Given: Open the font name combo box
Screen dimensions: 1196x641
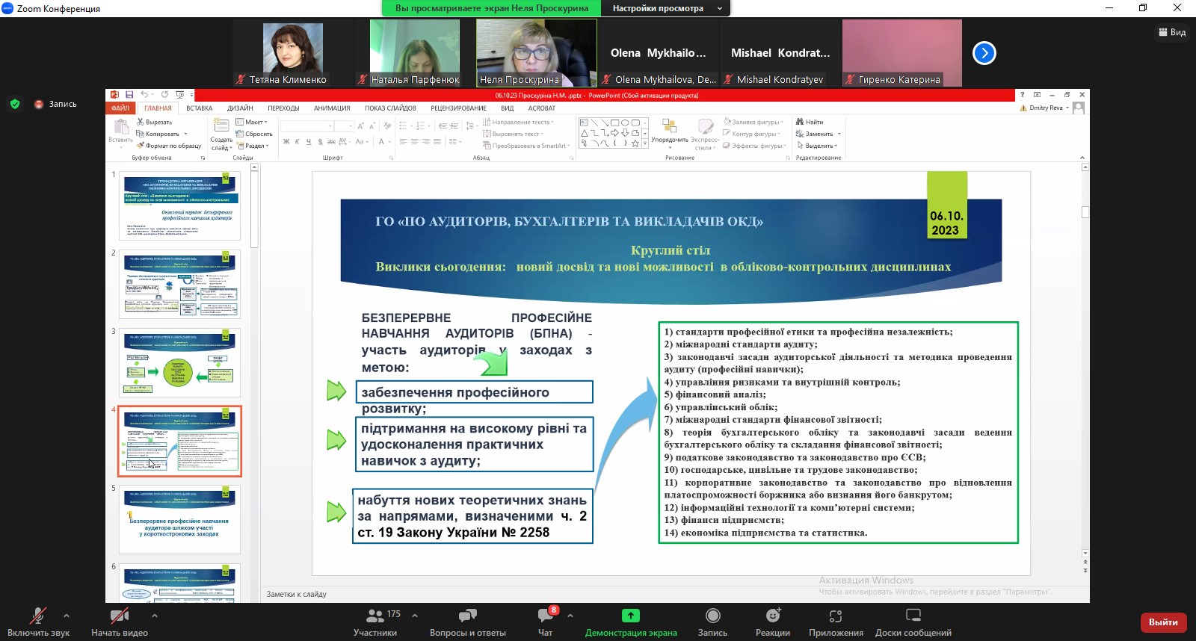Looking at the screenshot, I should pos(306,126).
